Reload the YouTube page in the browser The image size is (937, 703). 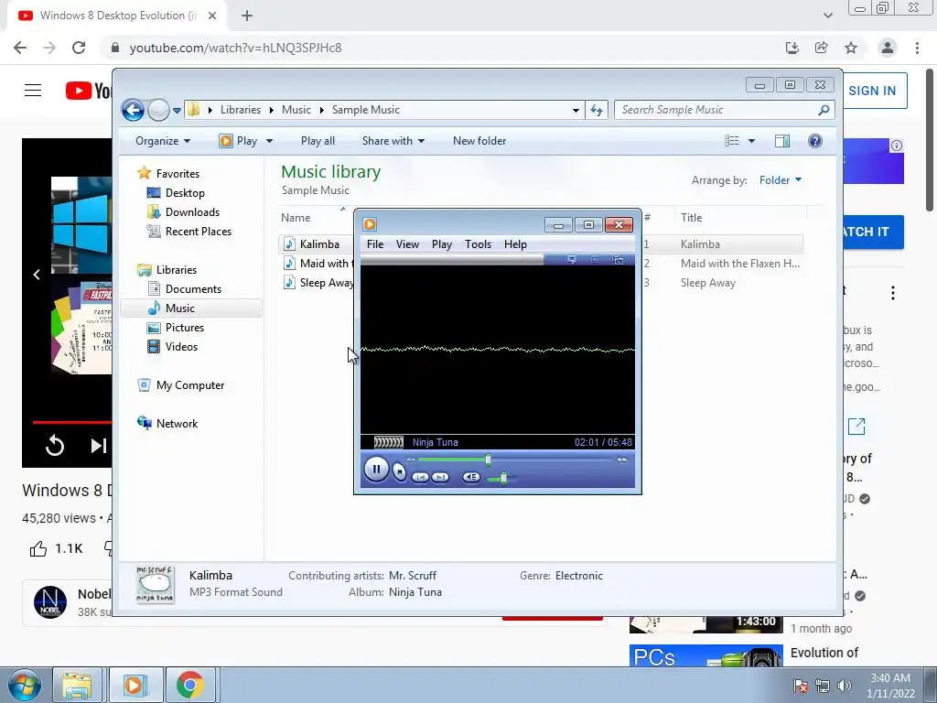click(79, 48)
